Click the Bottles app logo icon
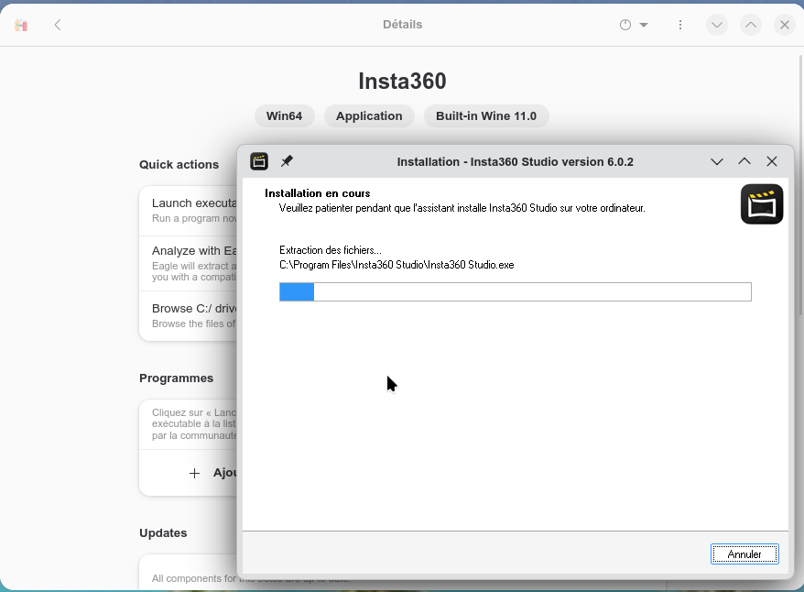The height and width of the screenshot is (592, 804). [x=21, y=25]
